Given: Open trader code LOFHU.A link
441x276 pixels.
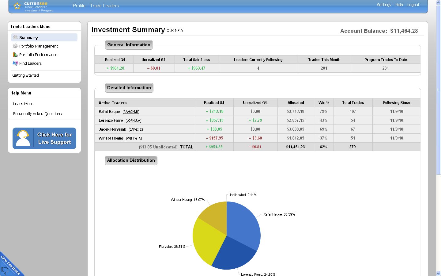Looking at the screenshot, I should [134, 121].
